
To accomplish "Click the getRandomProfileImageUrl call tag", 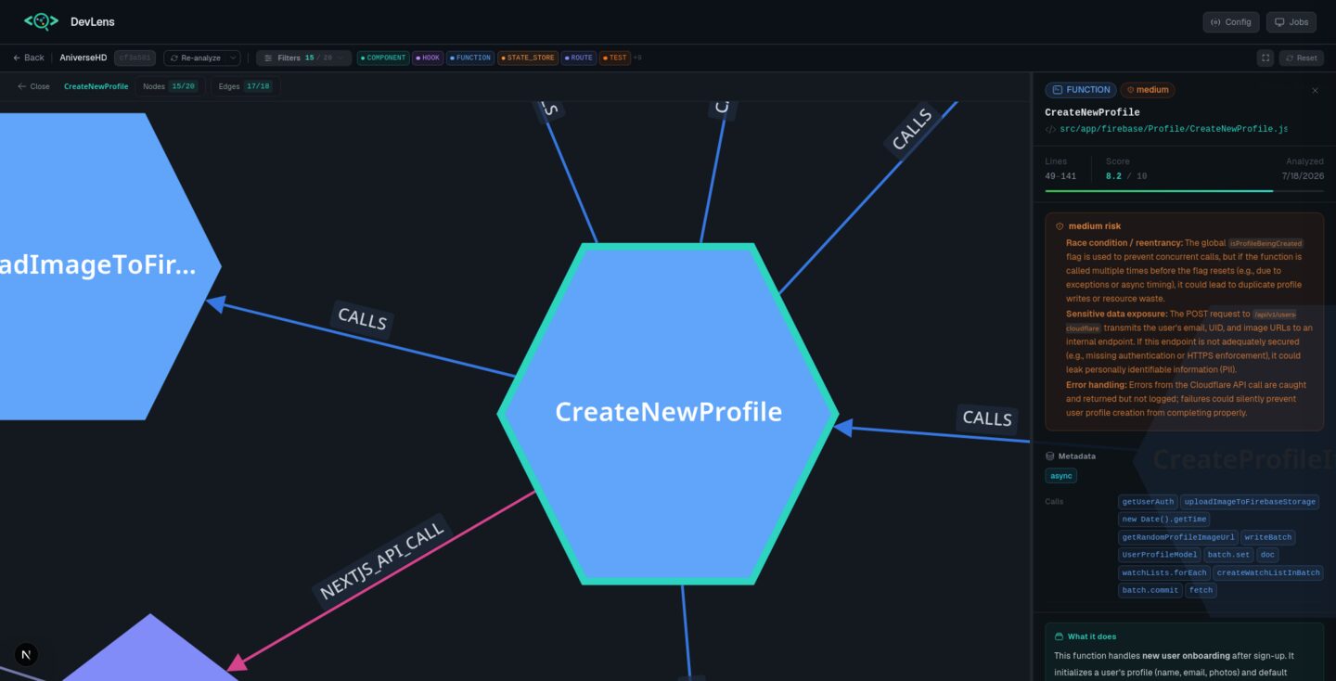I will [x=1178, y=537].
